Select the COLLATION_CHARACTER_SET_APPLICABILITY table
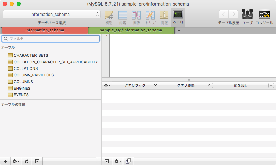This screenshot has width=276, height=165. [53, 62]
